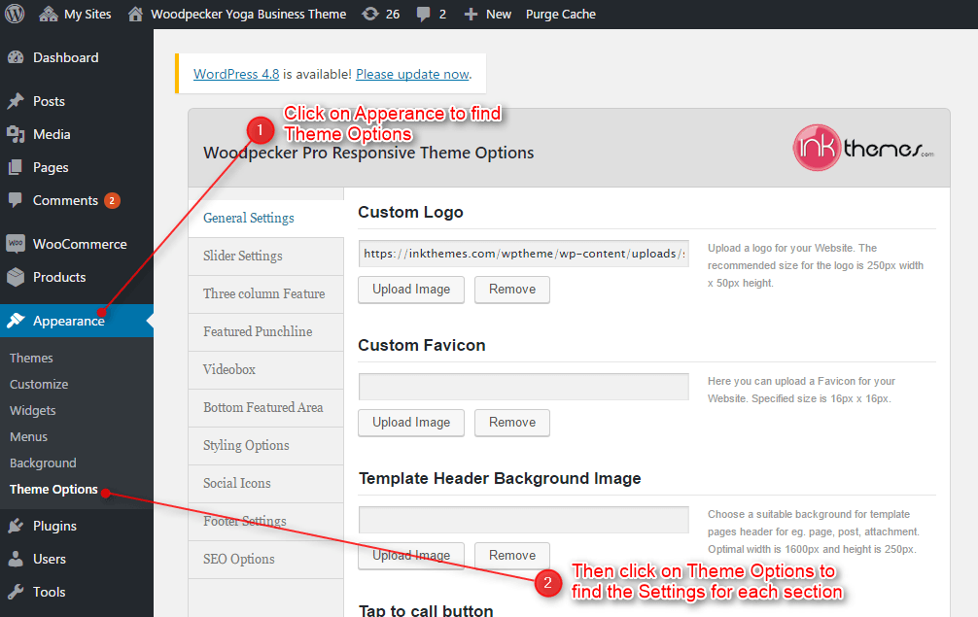The image size is (978, 617).
Task: Click the Users person icon
Action: coord(16,559)
